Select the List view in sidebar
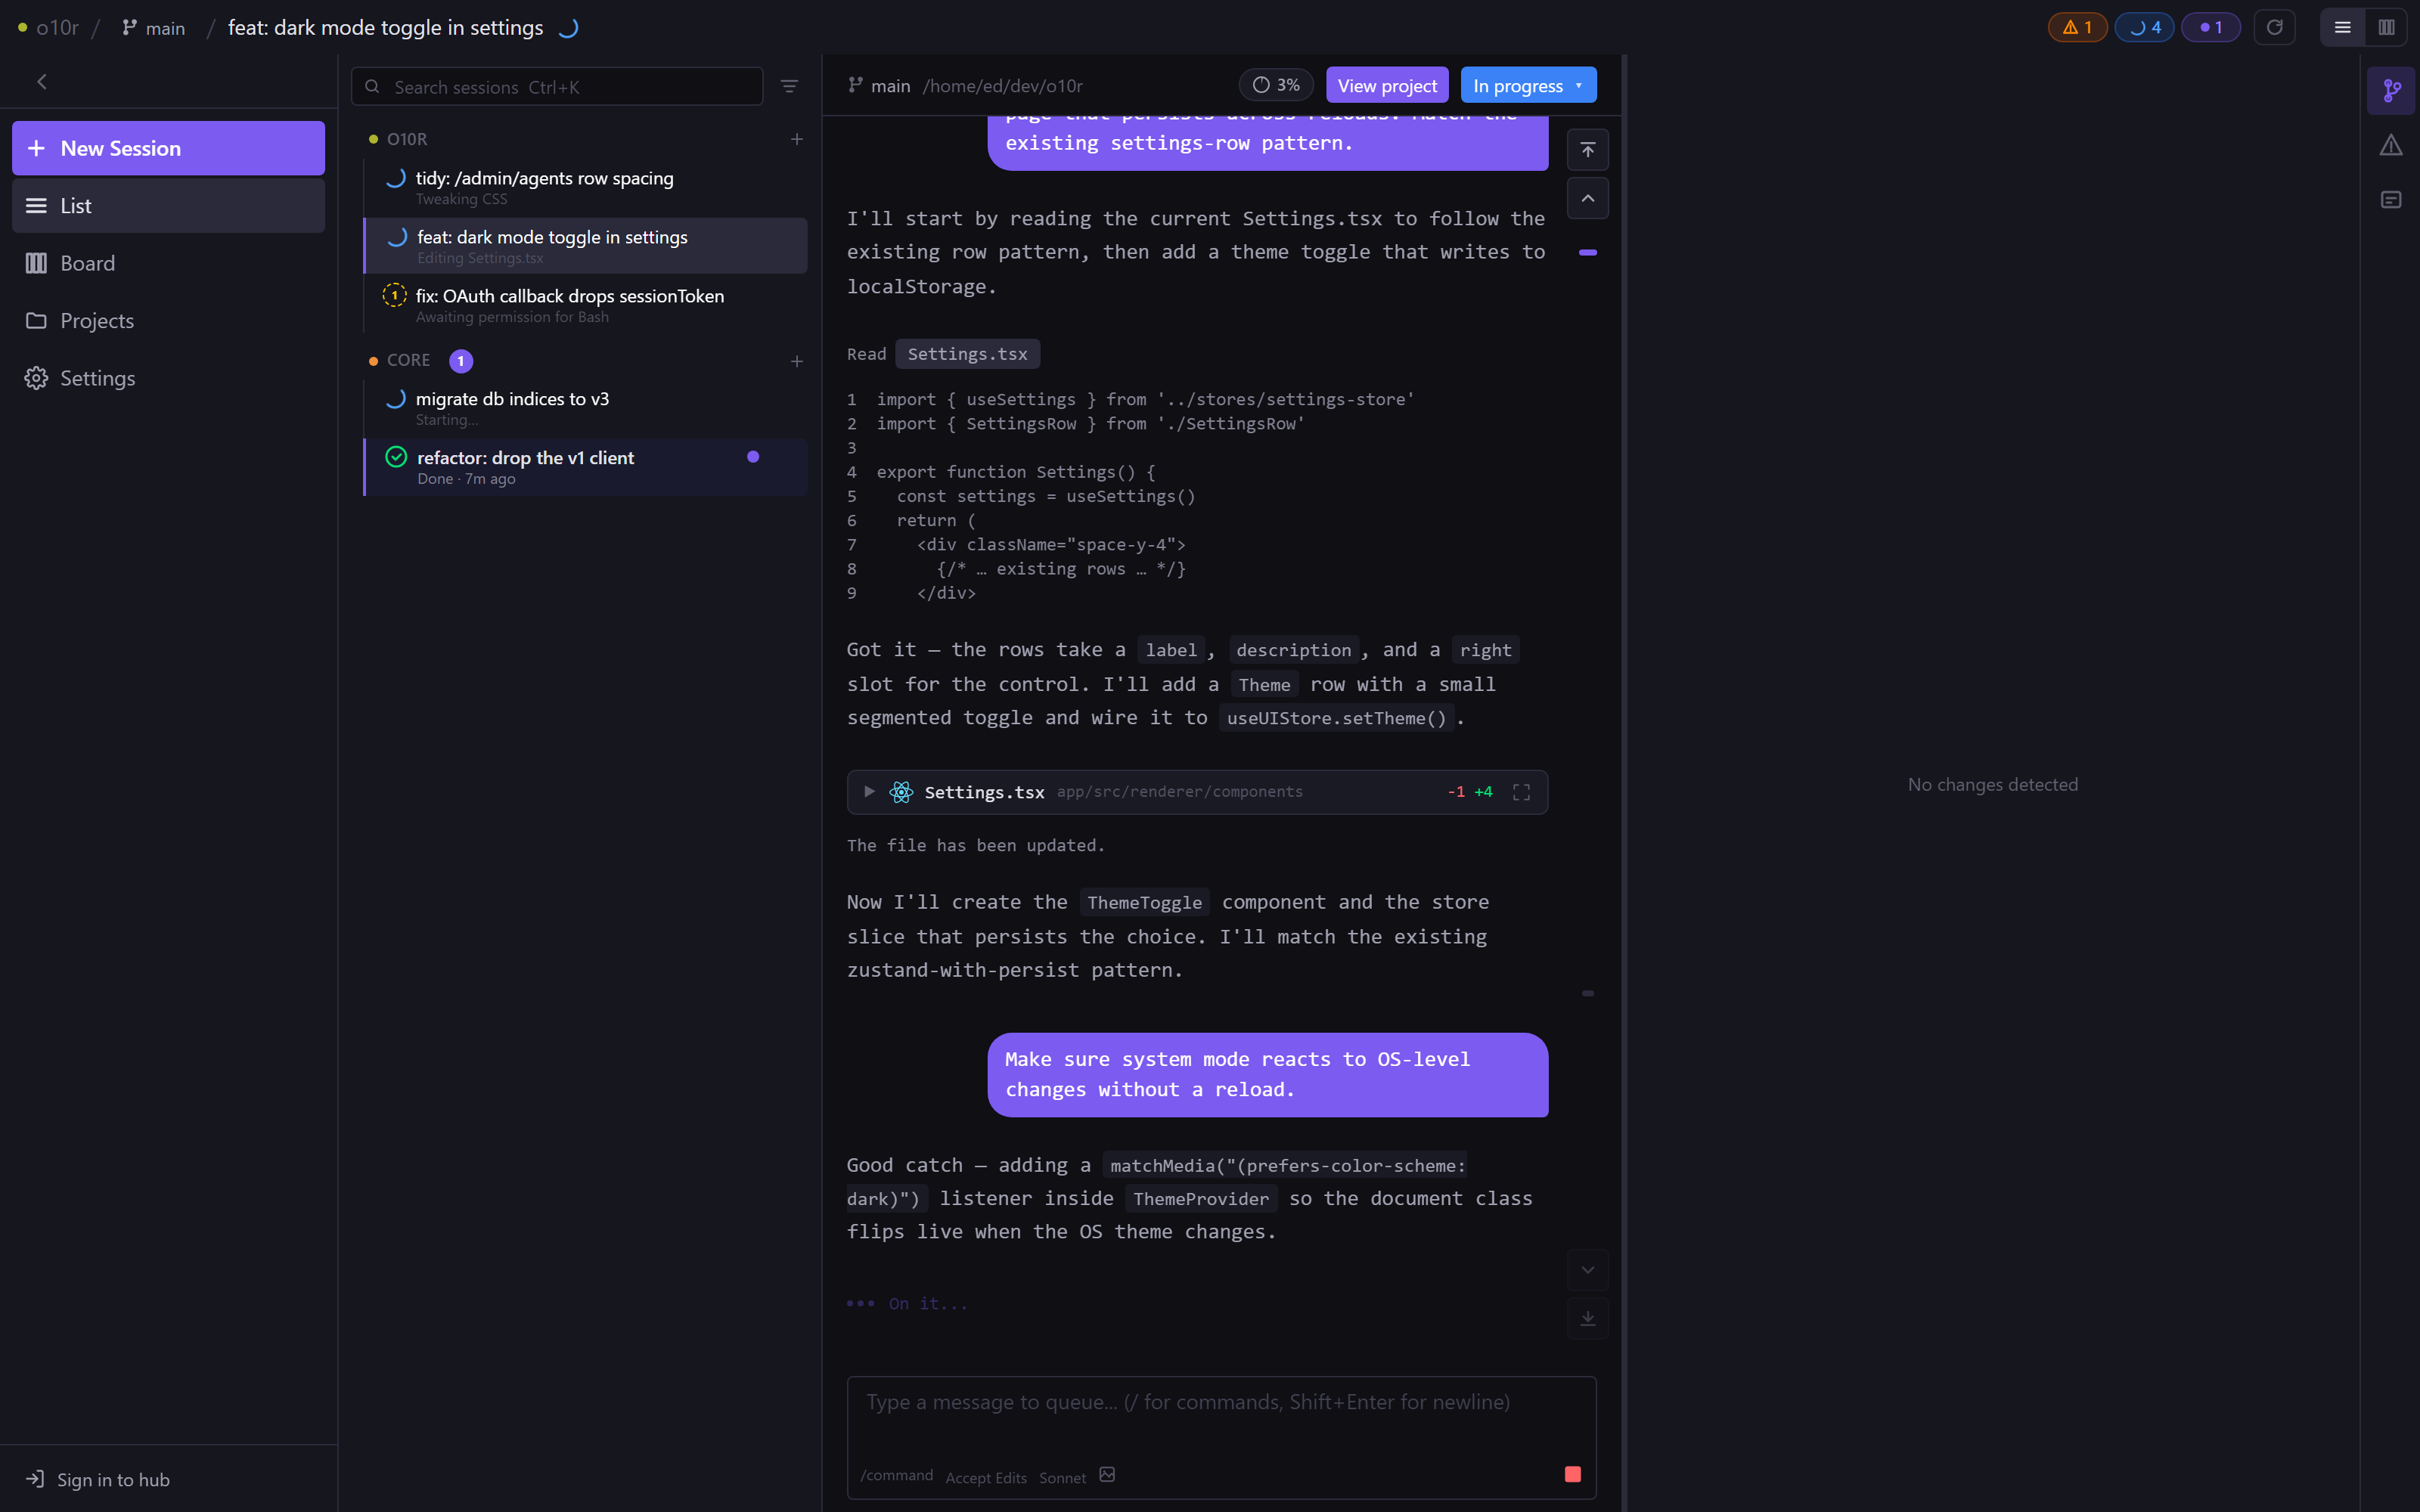 pos(168,206)
